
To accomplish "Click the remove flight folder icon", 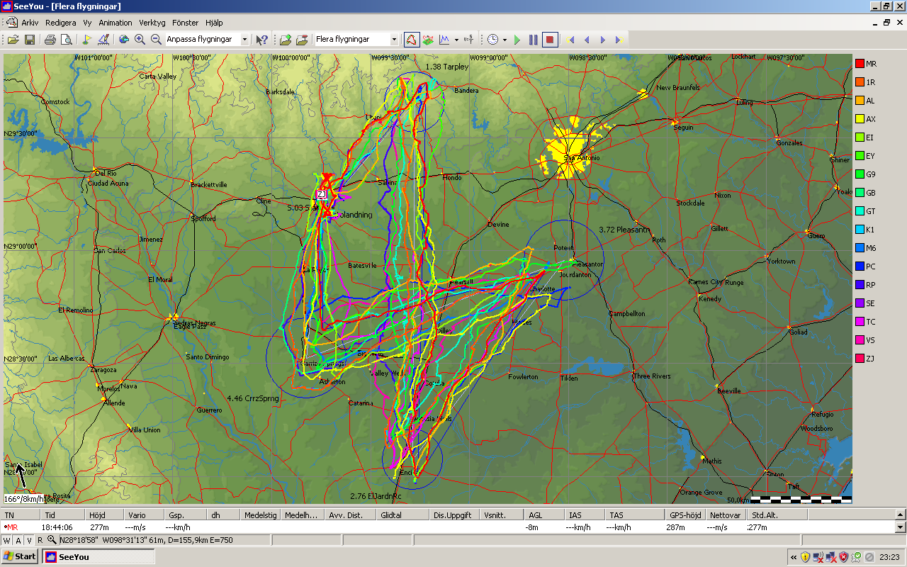I will (302, 40).
